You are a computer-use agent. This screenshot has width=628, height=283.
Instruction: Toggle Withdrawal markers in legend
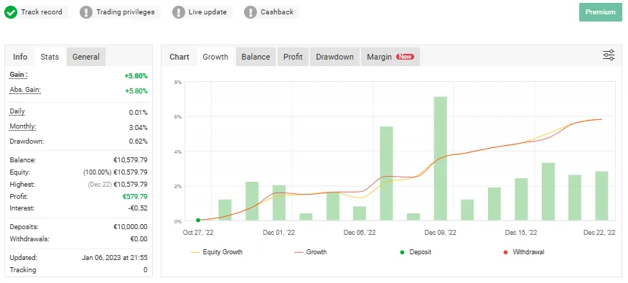tap(523, 252)
